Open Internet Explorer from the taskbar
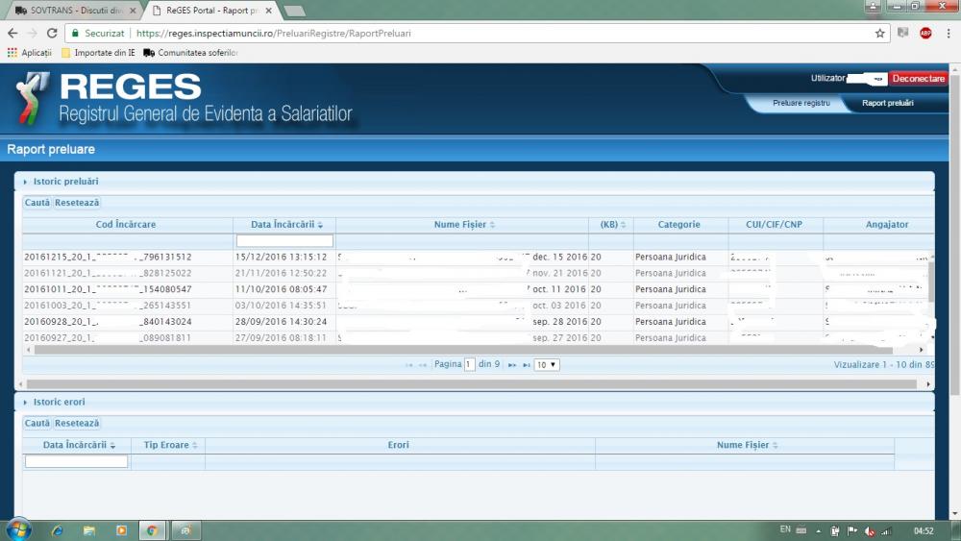The width and height of the screenshot is (961, 541). click(x=57, y=529)
